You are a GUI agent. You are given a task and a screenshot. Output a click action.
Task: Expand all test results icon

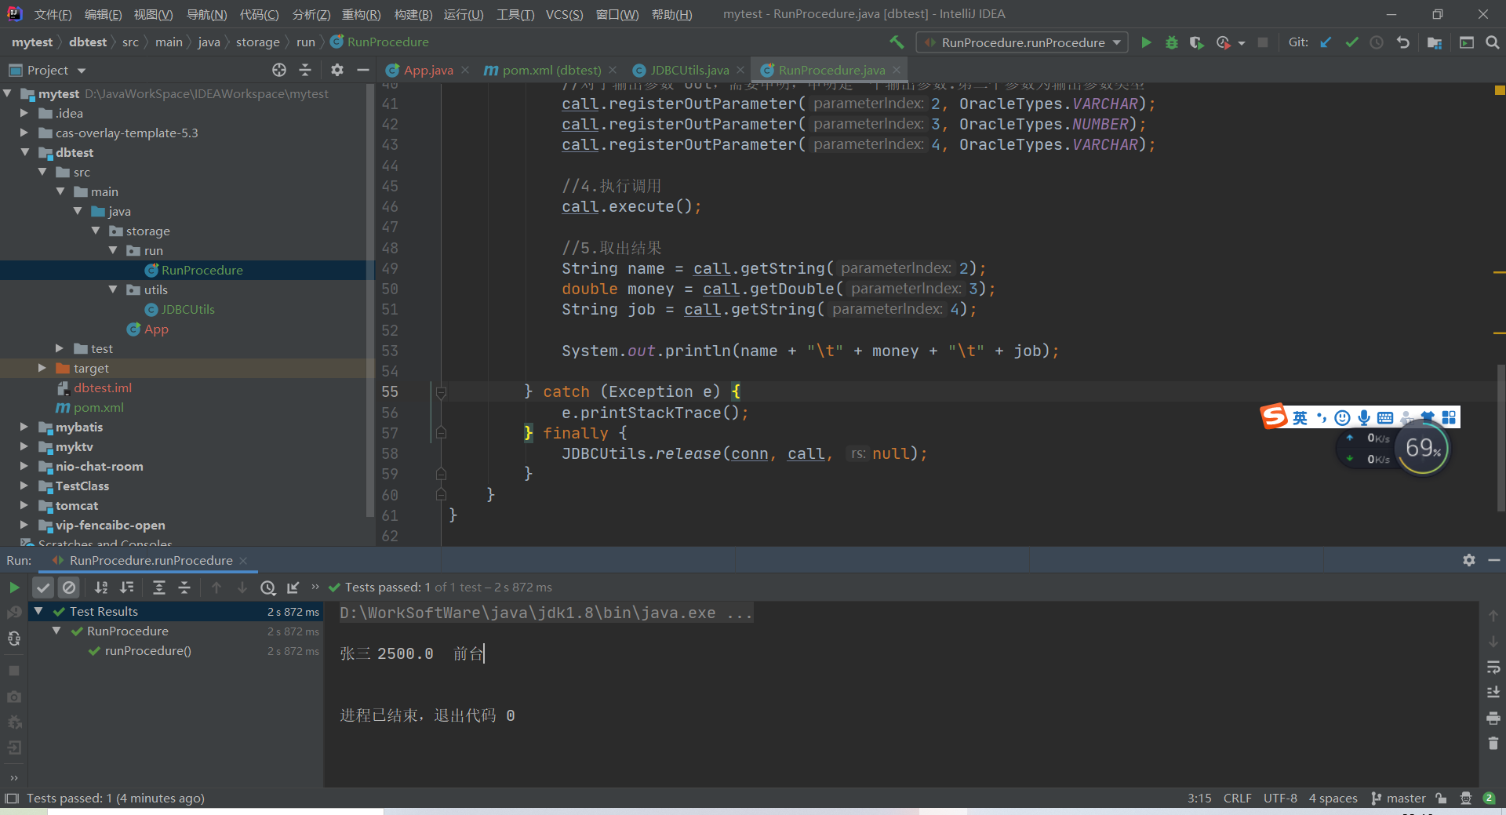coord(159,587)
